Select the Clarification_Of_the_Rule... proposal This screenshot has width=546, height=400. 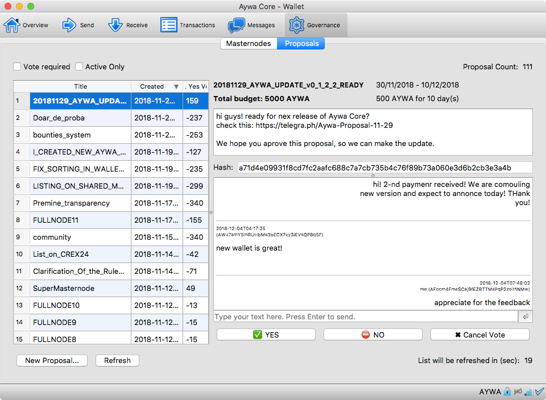(x=111, y=271)
